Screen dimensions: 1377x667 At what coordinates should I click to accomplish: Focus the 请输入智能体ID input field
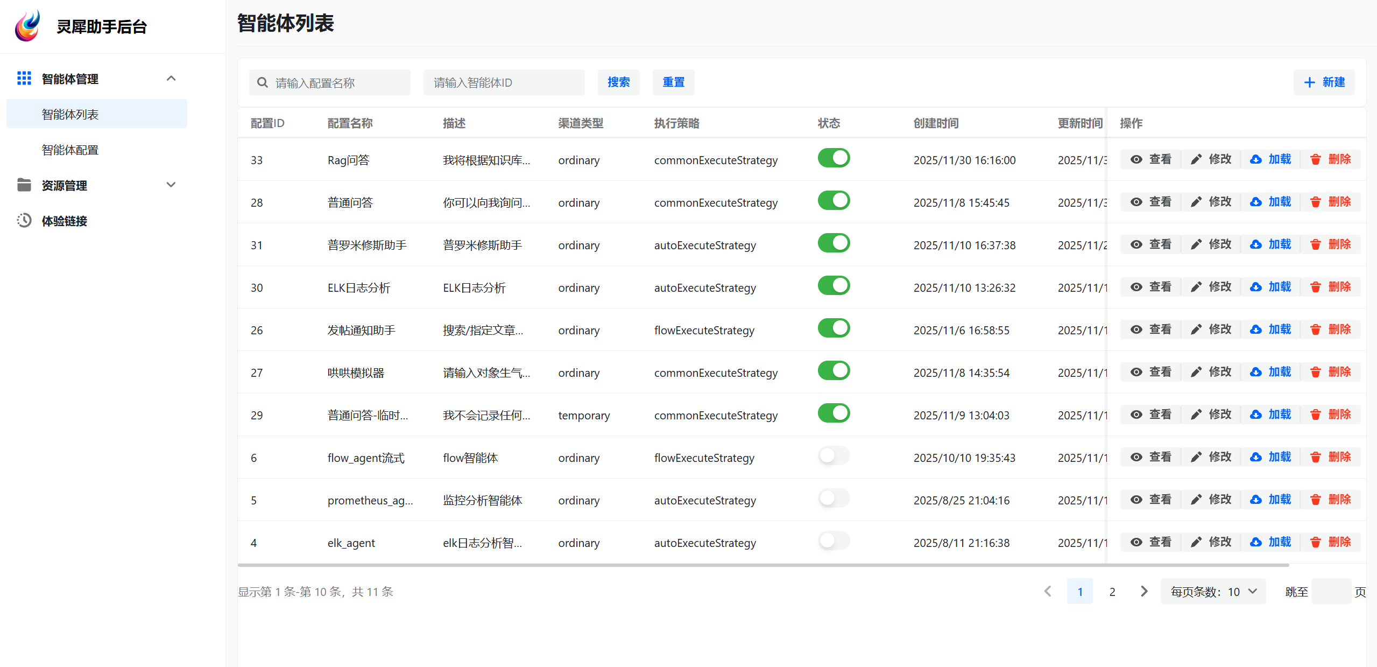pos(504,82)
